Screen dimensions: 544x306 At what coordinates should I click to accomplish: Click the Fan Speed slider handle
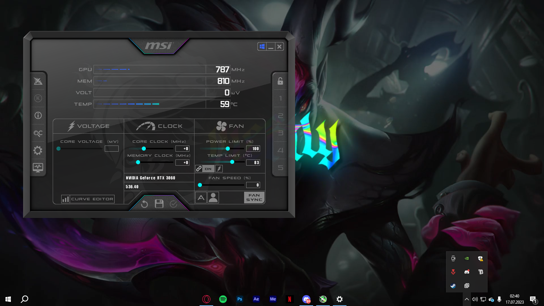coord(200,185)
